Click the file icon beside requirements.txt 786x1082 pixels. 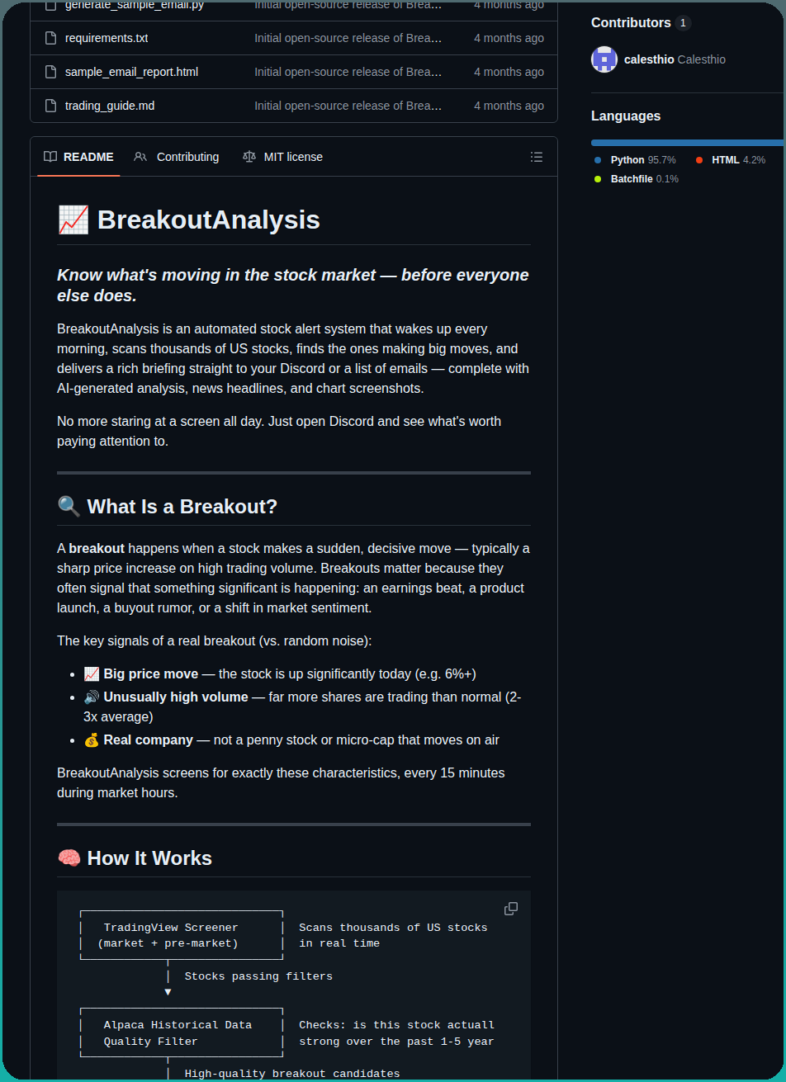[x=50, y=38]
